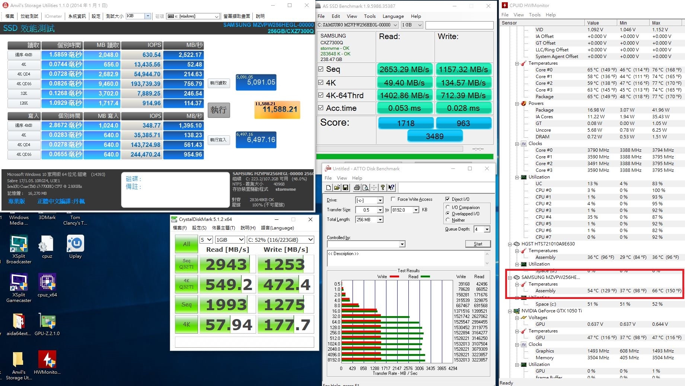Screen dimensions: 685x386
Task: Toggle the 4K-64Thrd checkbox in AS SSD
Action: tap(321, 95)
